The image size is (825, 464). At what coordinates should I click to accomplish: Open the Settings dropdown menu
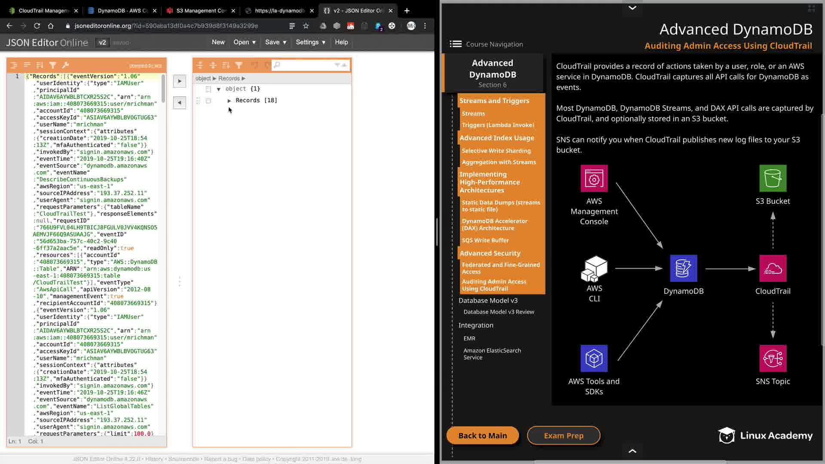click(x=311, y=42)
